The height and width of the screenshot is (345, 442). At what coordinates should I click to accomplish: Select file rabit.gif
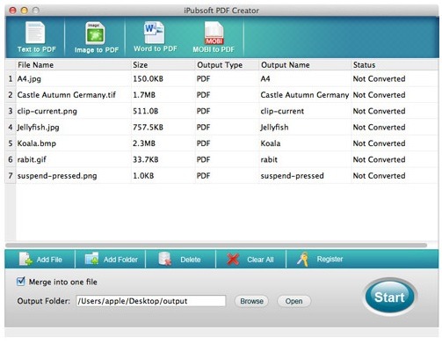coord(32,159)
